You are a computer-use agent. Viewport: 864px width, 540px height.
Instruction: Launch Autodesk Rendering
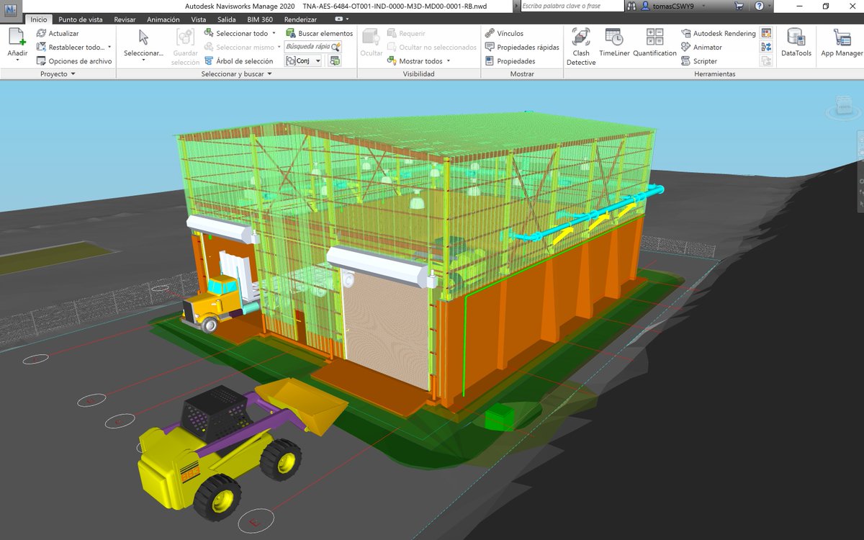(x=720, y=33)
